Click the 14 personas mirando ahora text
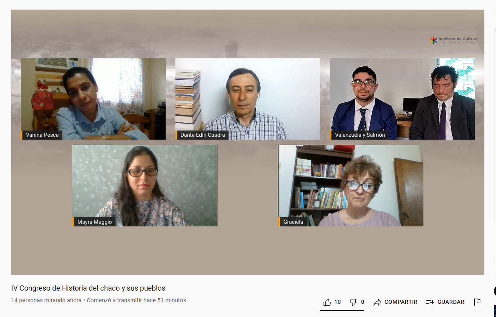This screenshot has height=317, width=496. [47, 300]
